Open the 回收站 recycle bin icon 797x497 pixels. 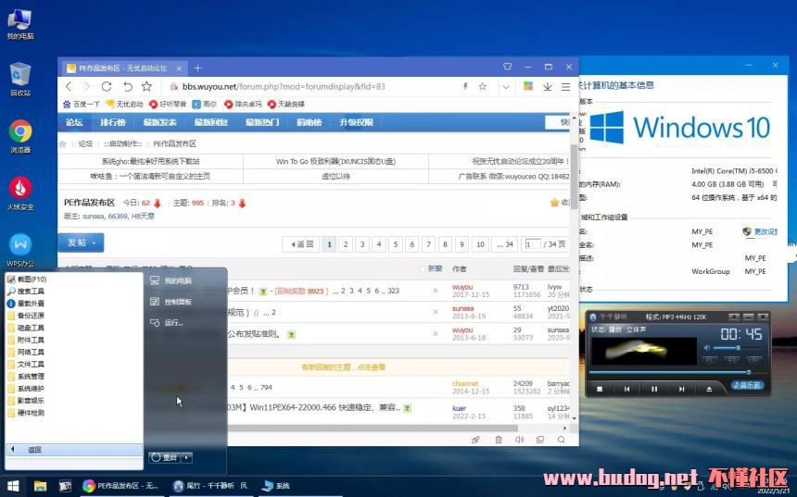pos(20,80)
